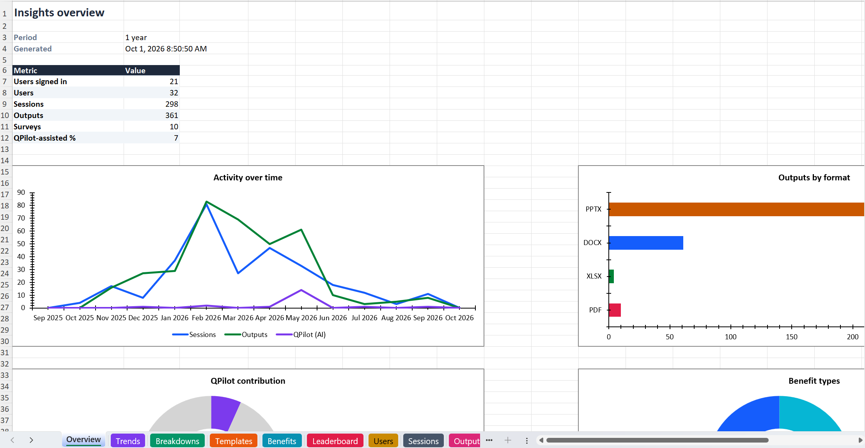Click the blue DOCX bar
The image size is (865, 448).
646,243
